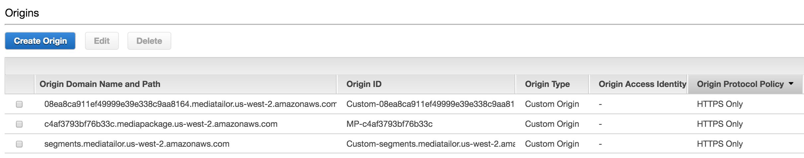Click the Custom-segments.mediatailor origin ID cell
The image size is (804, 158).
[x=431, y=144]
